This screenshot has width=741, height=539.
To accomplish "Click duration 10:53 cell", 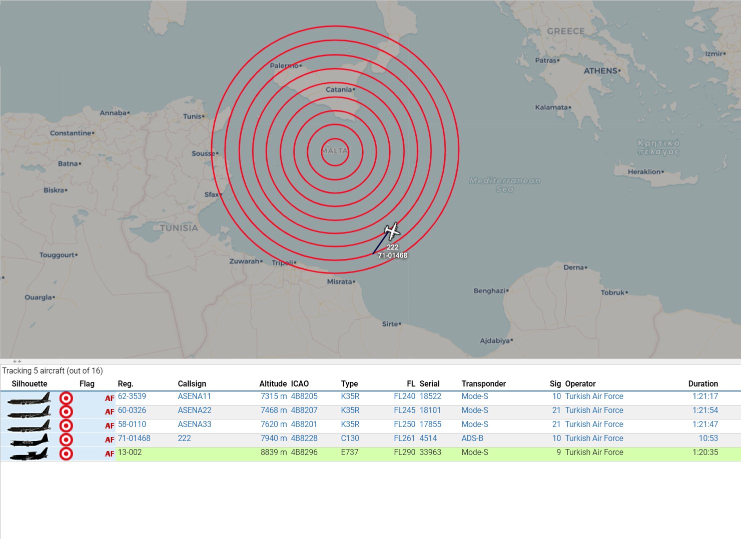I will (x=708, y=438).
